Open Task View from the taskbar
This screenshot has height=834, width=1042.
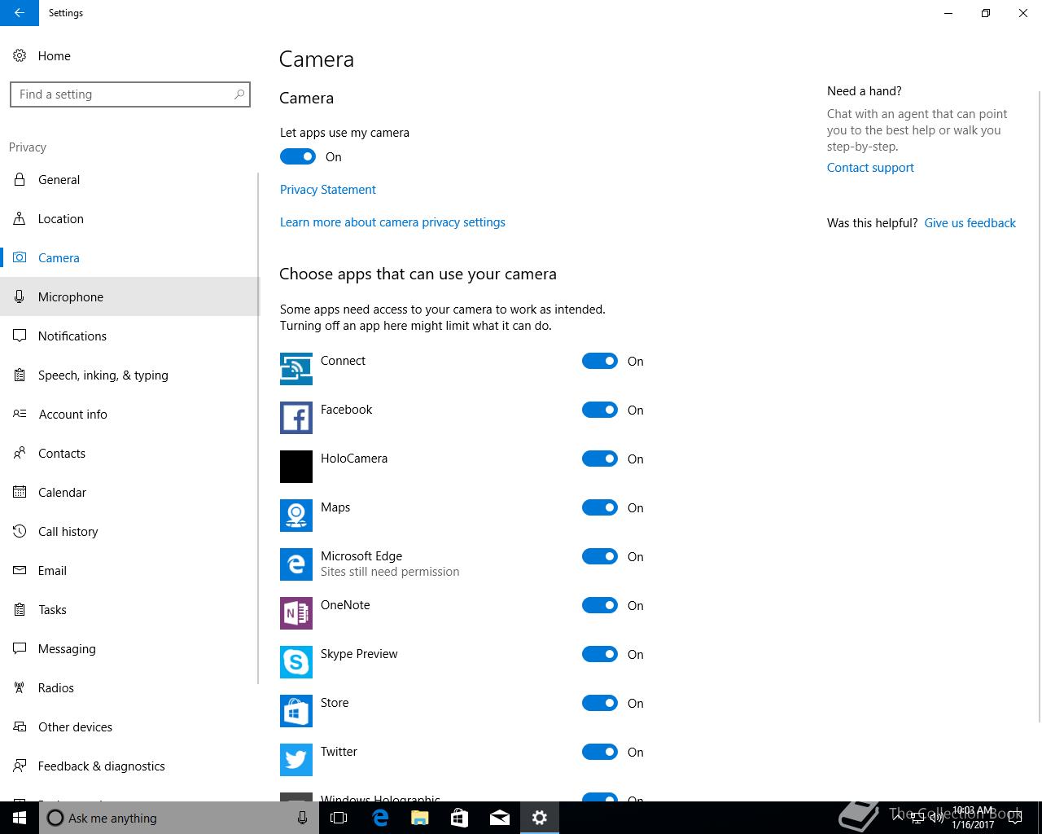tap(339, 818)
